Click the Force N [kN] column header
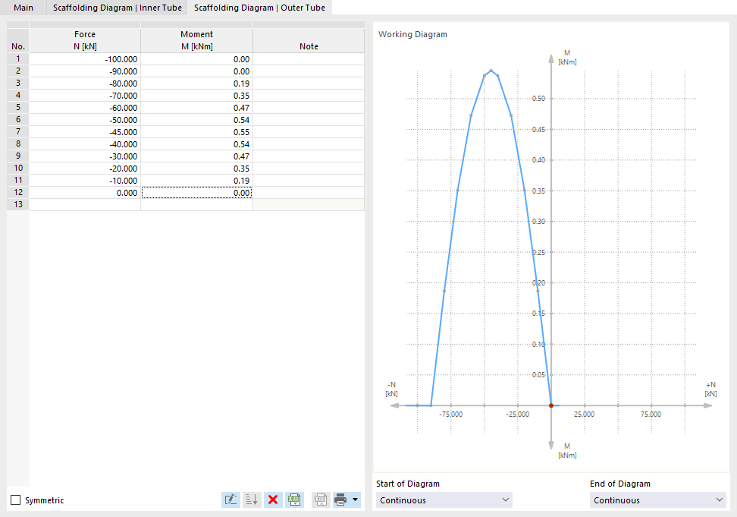This screenshot has width=737, height=517. [85, 40]
